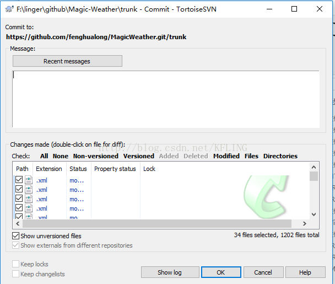335x284 pixels.
Task: Check Non-versioned files
Action: 96,156
